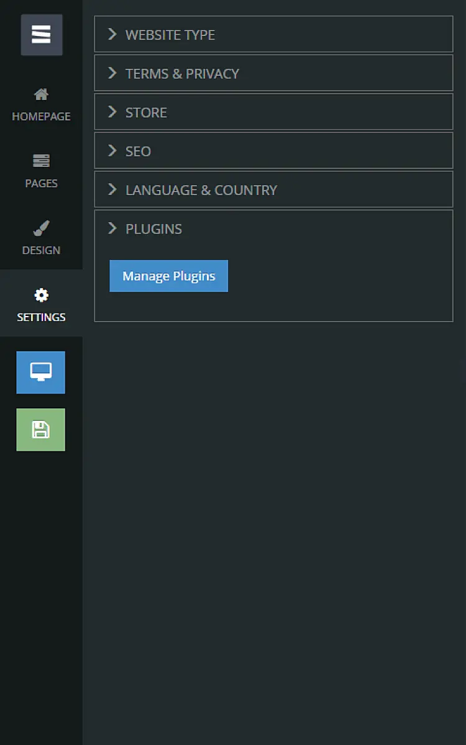Click the Design paintbrush icon
This screenshot has width=466, height=745.
(x=41, y=228)
